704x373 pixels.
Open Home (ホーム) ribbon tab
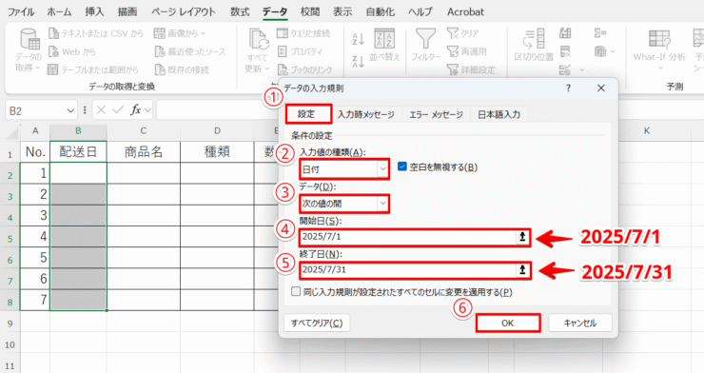tap(59, 11)
